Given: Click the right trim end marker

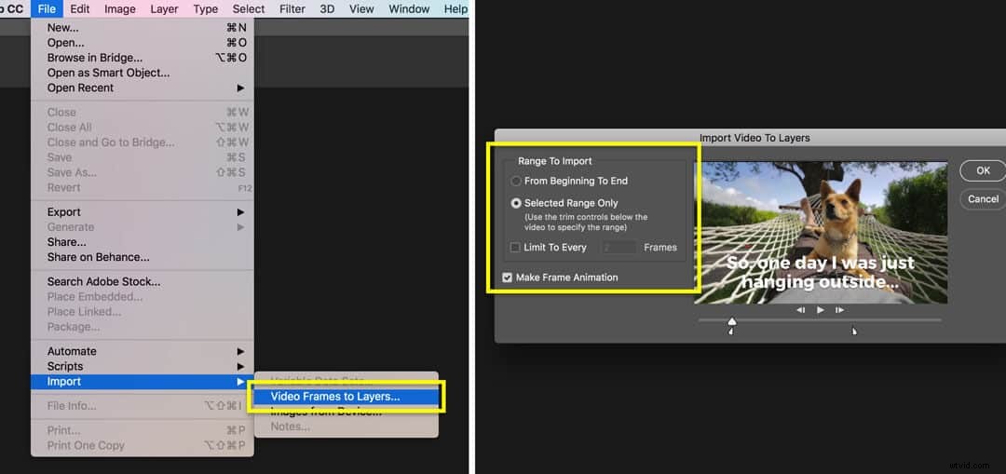Looking at the screenshot, I should pos(854,331).
